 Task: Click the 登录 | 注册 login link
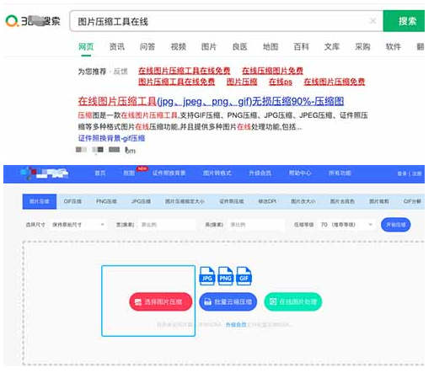(410, 173)
